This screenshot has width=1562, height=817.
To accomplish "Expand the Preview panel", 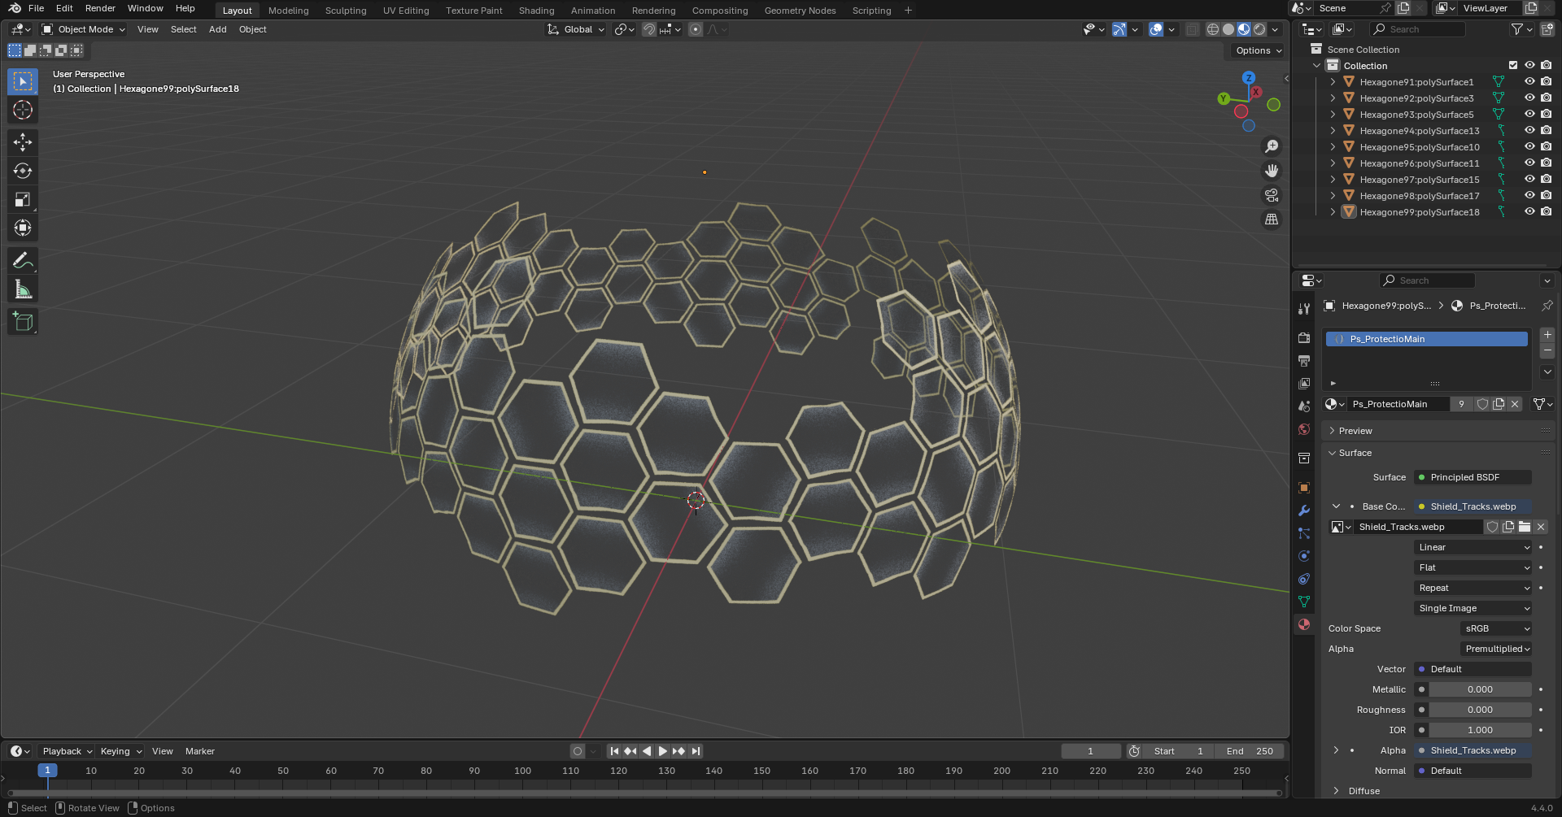I will point(1355,431).
